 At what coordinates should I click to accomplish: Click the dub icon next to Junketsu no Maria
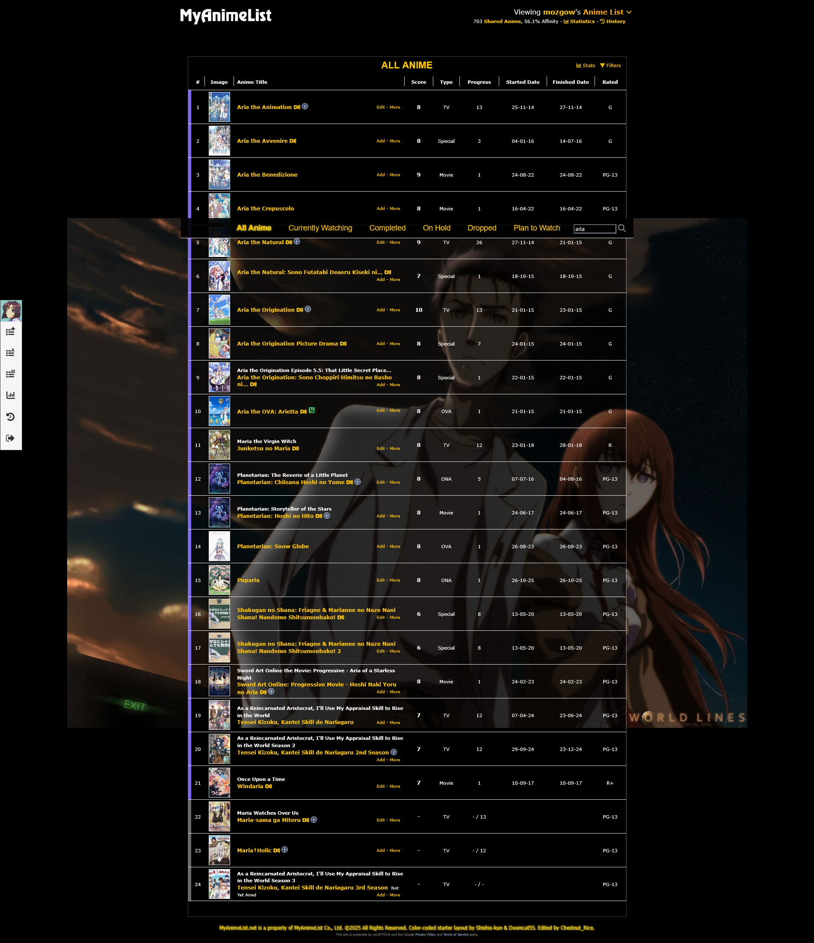296,449
